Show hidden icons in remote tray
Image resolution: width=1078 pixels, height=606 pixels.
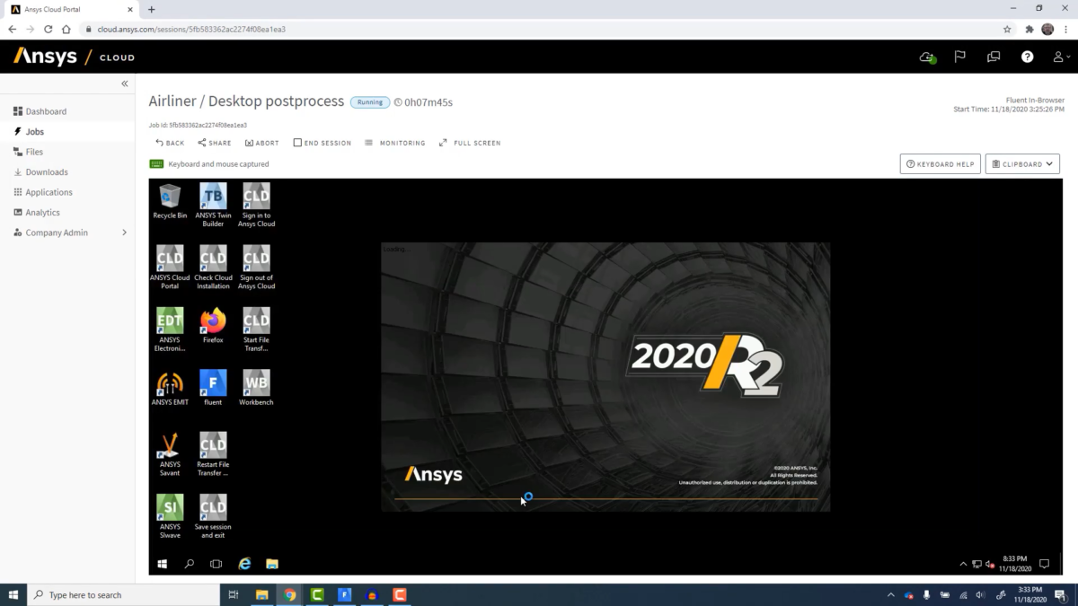[963, 564]
